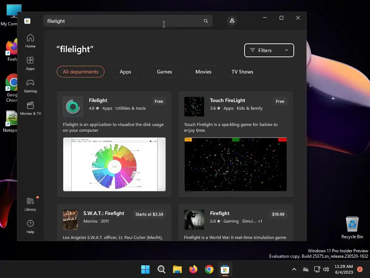Click the S.W.A.T.: Firefight movie poster icon
Viewport: 370px width, 278px height.
point(70,220)
